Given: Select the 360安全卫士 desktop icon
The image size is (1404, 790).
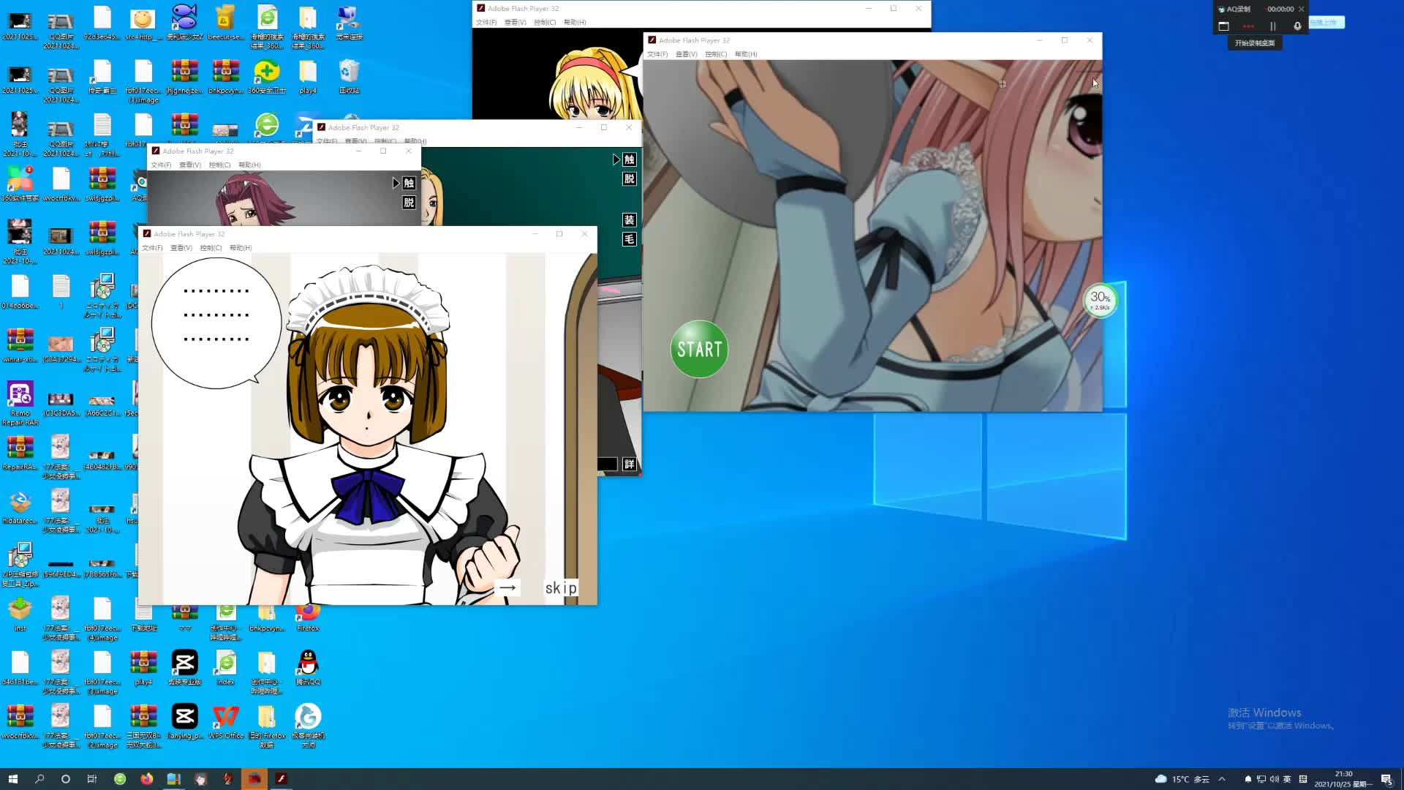Looking at the screenshot, I should click(x=267, y=77).
